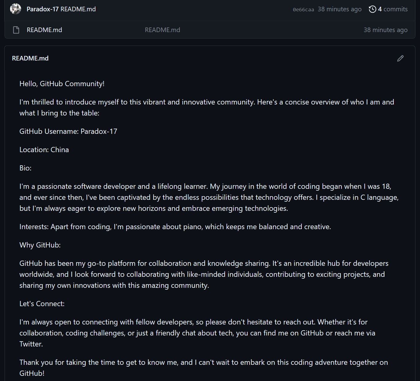This screenshot has width=420, height=381.
Task: Click the "Interests: Apart from coding" line
Action: (175, 227)
